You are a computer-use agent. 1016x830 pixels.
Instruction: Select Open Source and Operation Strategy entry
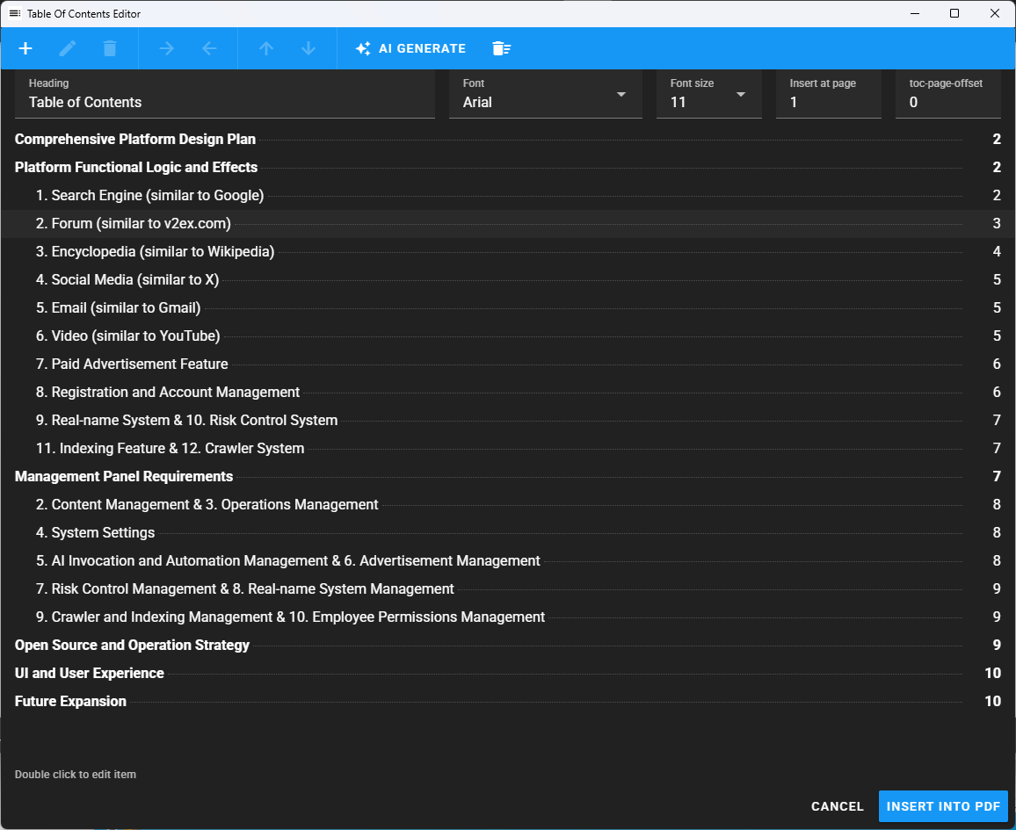(508, 645)
